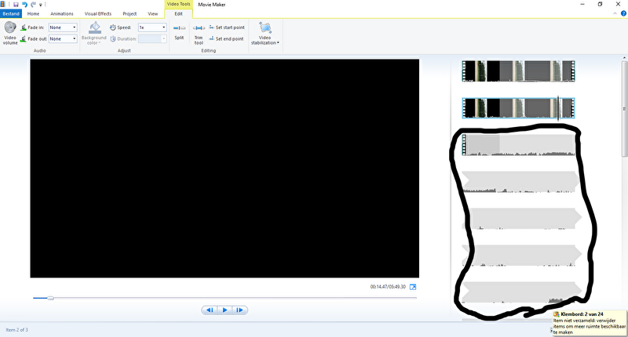Step to the next frame
628x337 pixels.
[x=240, y=310]
